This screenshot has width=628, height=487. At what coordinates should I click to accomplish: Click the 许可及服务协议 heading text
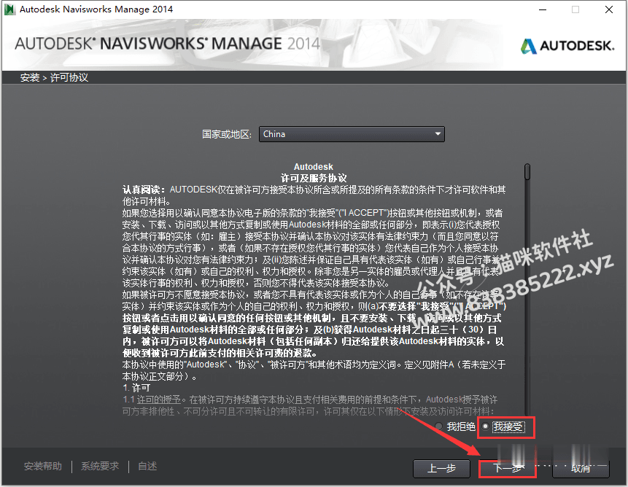pyautogui.click(x=314, y=178)
